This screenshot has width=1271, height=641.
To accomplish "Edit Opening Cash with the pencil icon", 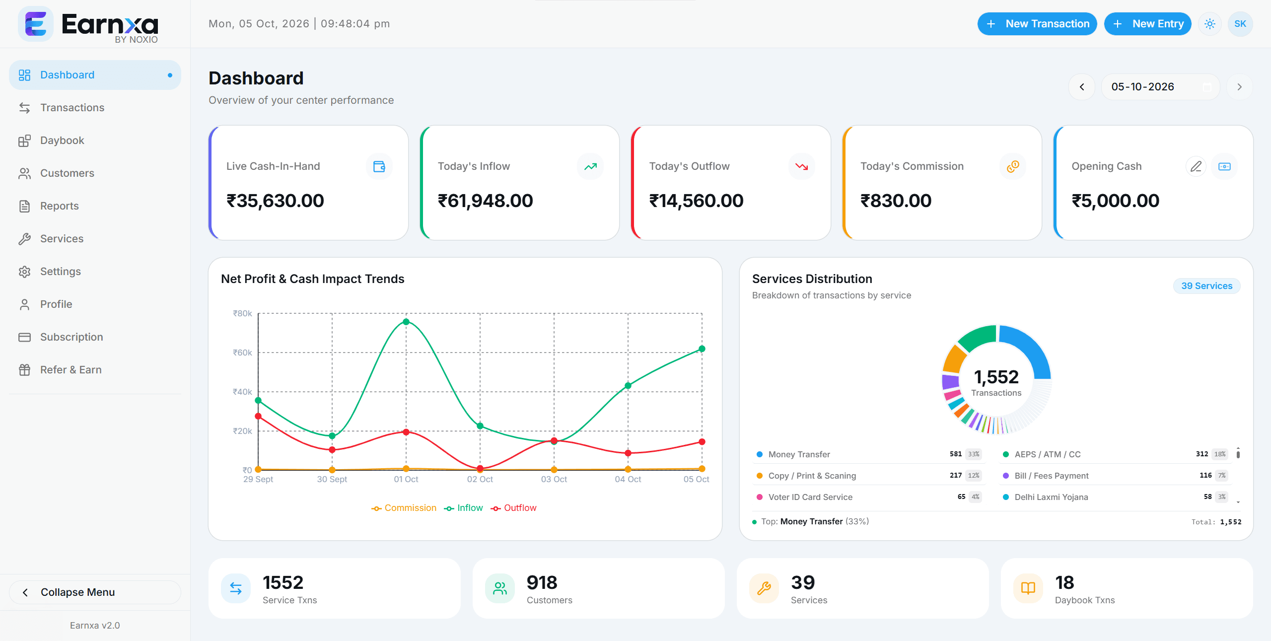I will pyautogui.click(x=1196, y=166).
